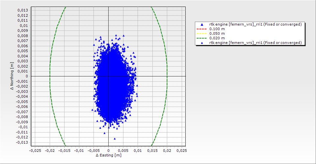
Task: Click the first rtk engine legend text
Action: (x=255, y=24)
